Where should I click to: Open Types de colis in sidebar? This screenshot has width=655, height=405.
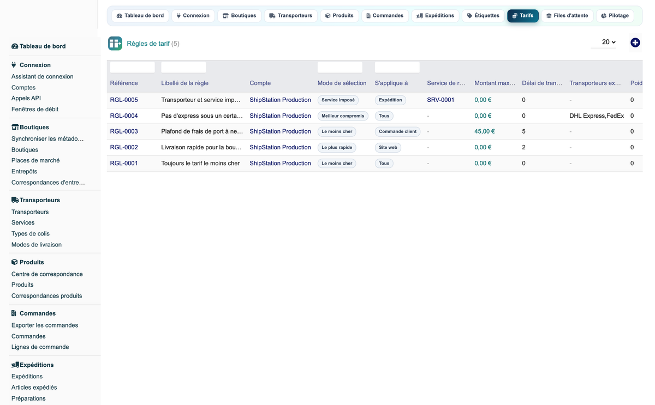(x=31, y=234)
